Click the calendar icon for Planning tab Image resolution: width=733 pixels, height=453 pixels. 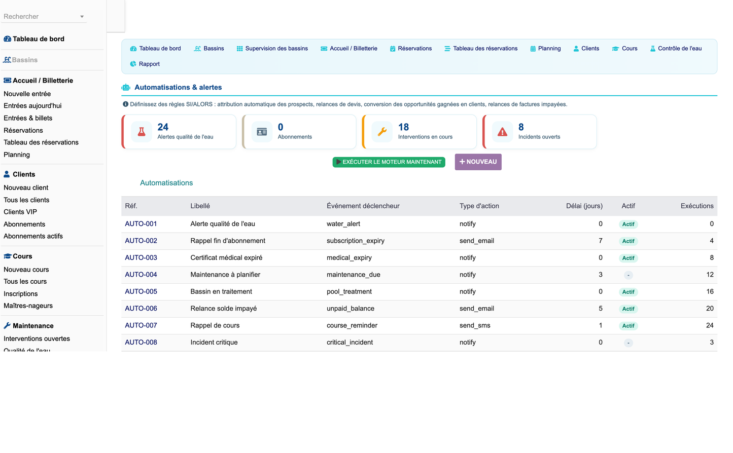click(533, 49)
